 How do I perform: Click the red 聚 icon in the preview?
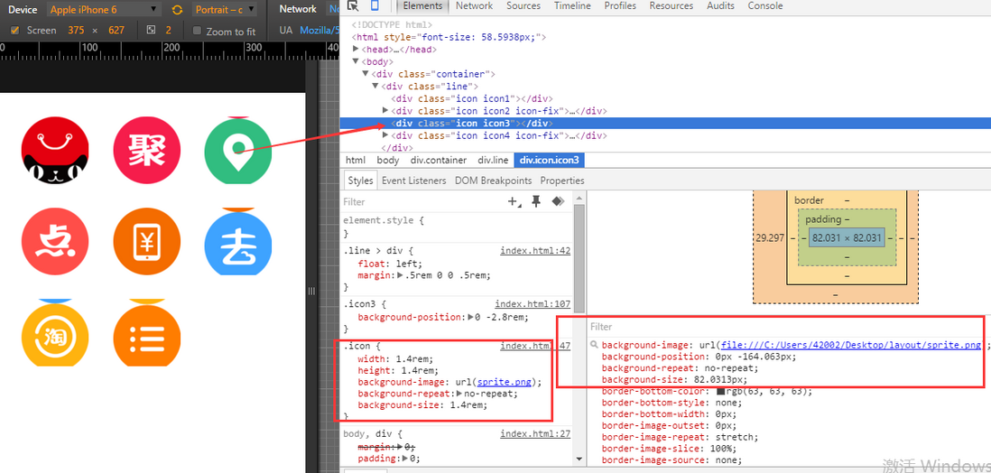(x=146, y=150)
